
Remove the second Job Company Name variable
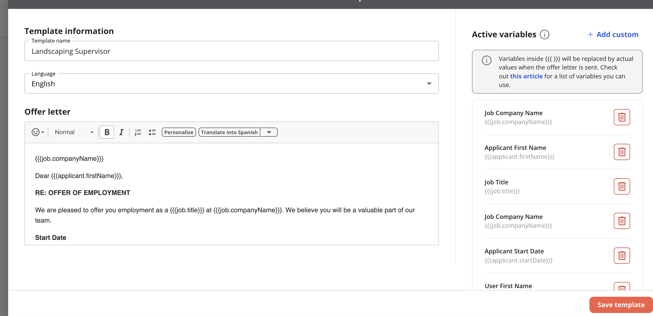pos(622,221)
